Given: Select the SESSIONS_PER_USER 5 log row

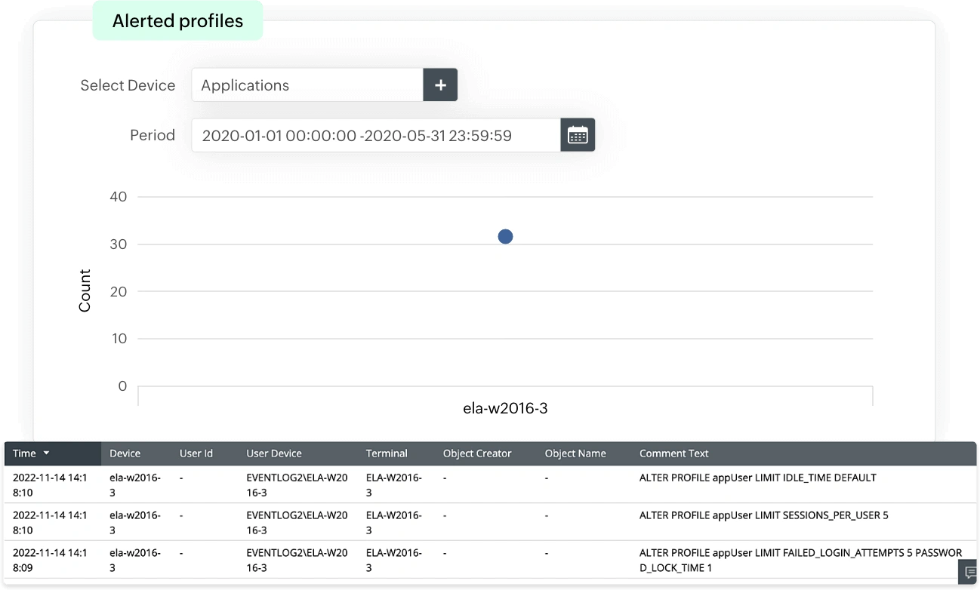Looking at the screenshot, I should [491, 522].
